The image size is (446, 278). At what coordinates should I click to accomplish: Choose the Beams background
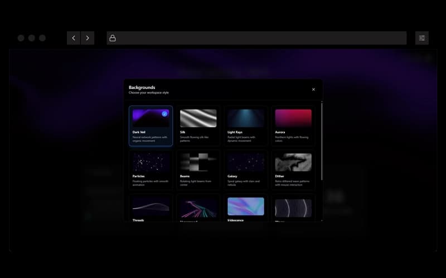coord(198,170)
